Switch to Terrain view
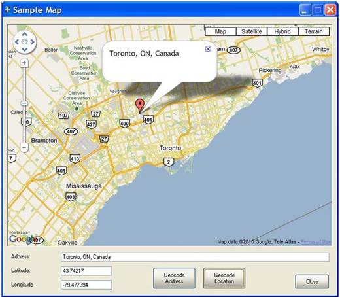340x297 pixels. pyautogui.click(x=313, y=31)
